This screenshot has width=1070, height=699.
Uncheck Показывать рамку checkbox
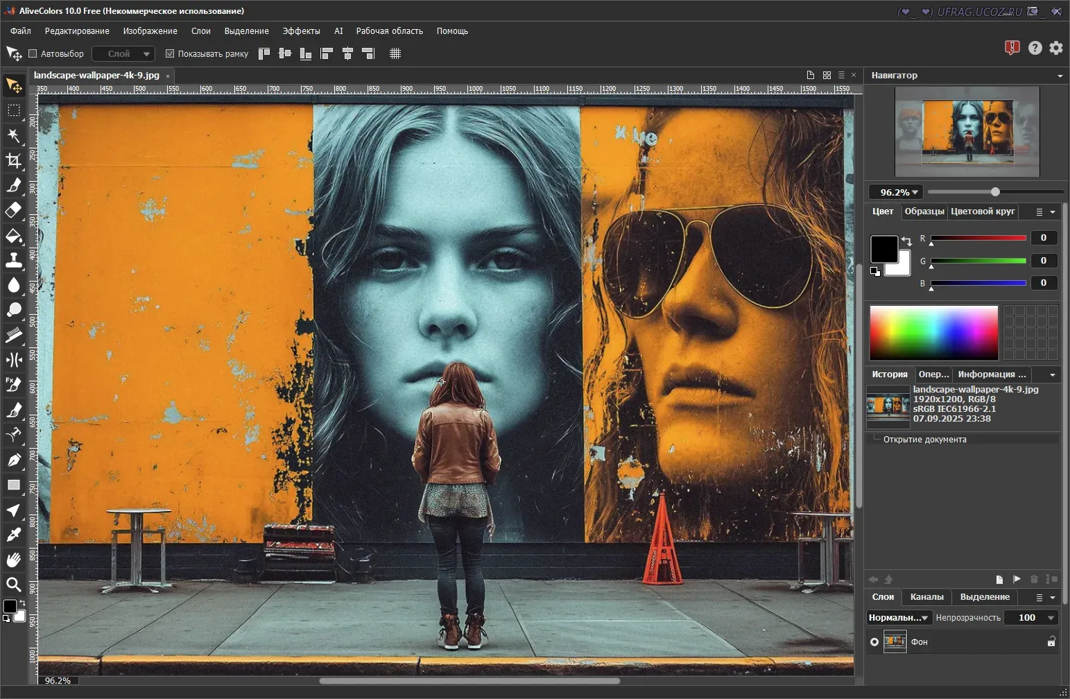coord(170,54)
